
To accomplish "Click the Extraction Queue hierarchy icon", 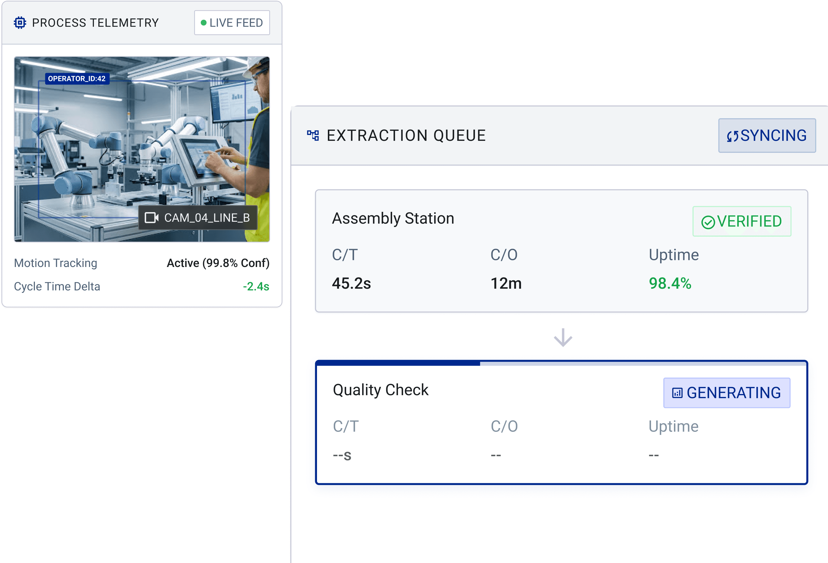I will 313,135.
